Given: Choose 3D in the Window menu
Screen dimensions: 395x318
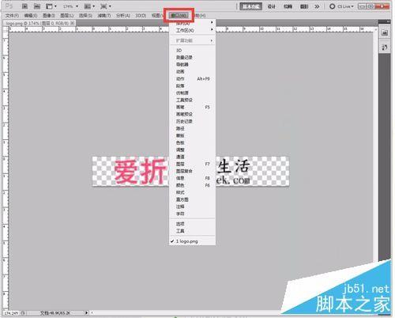Looking at the screenshot, I should [192, 50].
